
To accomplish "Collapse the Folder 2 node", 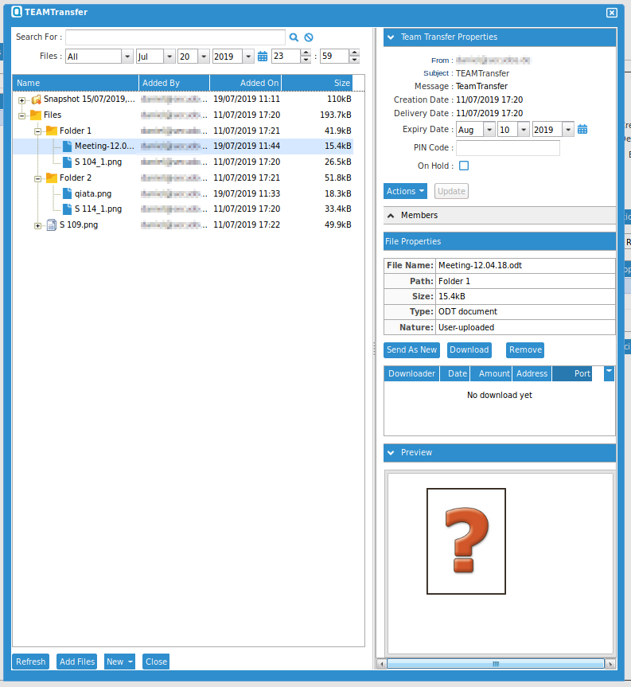I will 37,178.
